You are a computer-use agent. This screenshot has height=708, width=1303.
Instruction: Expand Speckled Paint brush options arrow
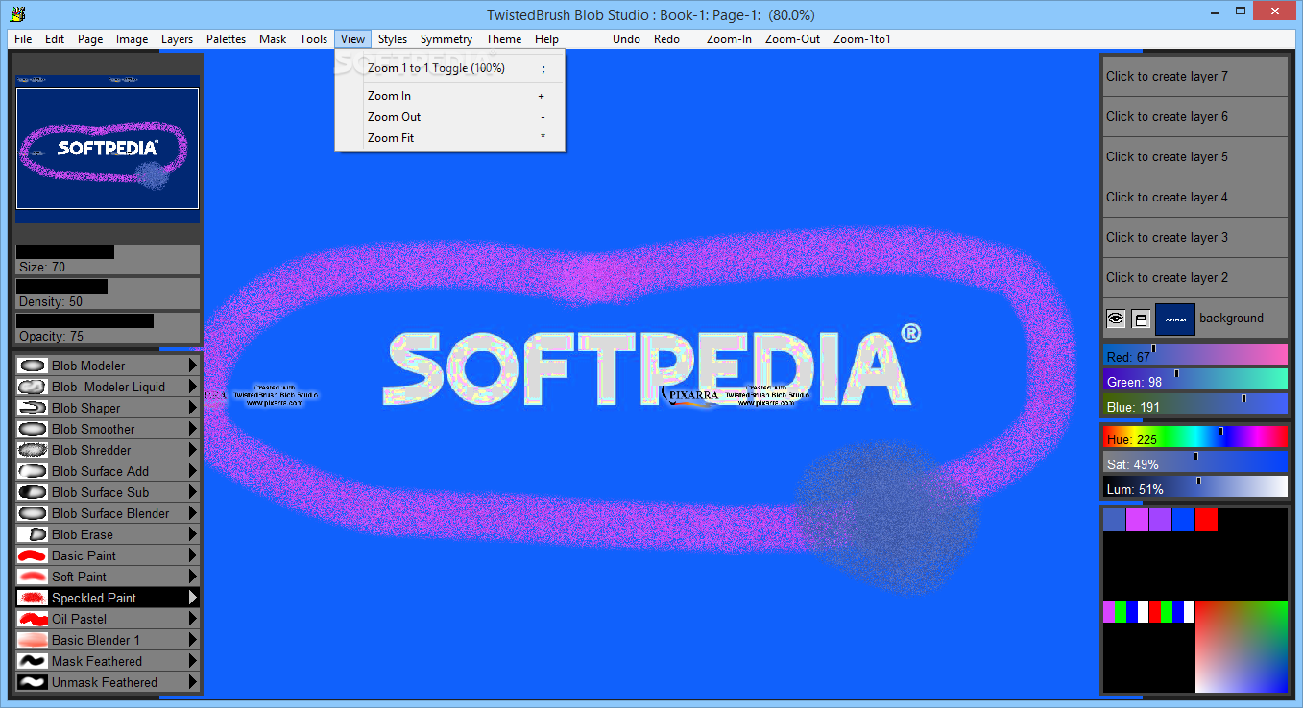click(193, 598)
